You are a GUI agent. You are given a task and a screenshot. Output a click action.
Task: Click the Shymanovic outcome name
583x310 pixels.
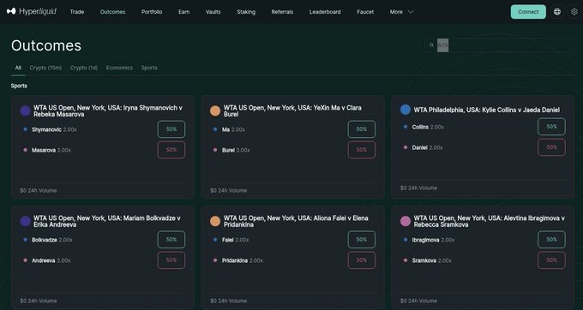[46, 129]
